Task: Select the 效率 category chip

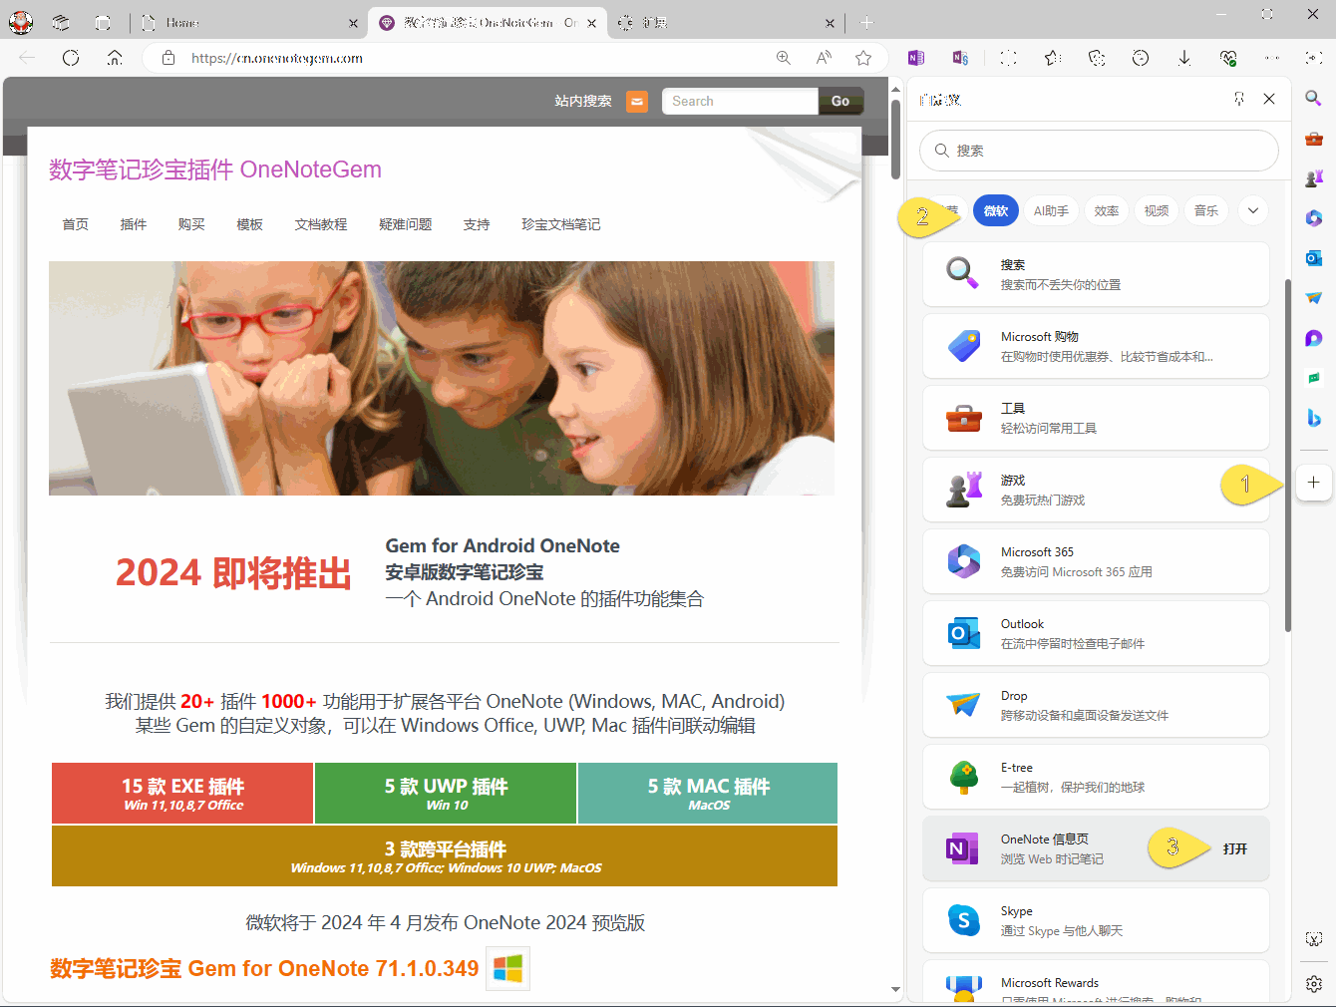Action: (1107, 210)
